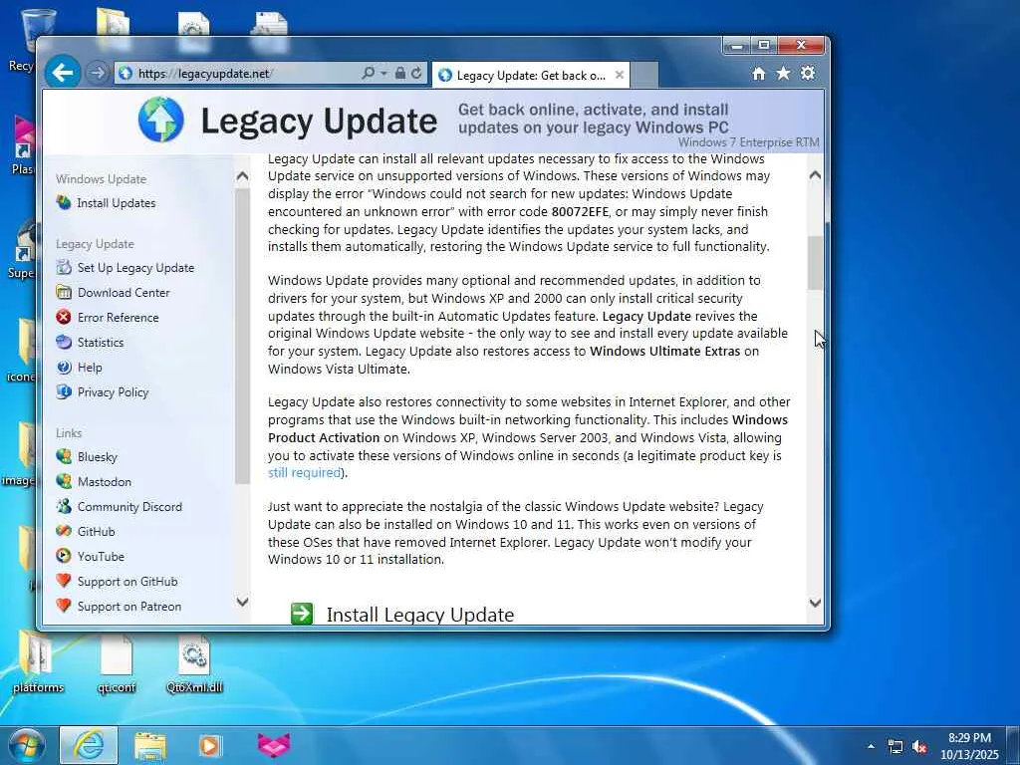This screenshot has width=1020, height=765.
Task: Open a new blank tab
Action: (x=644, y=76)
